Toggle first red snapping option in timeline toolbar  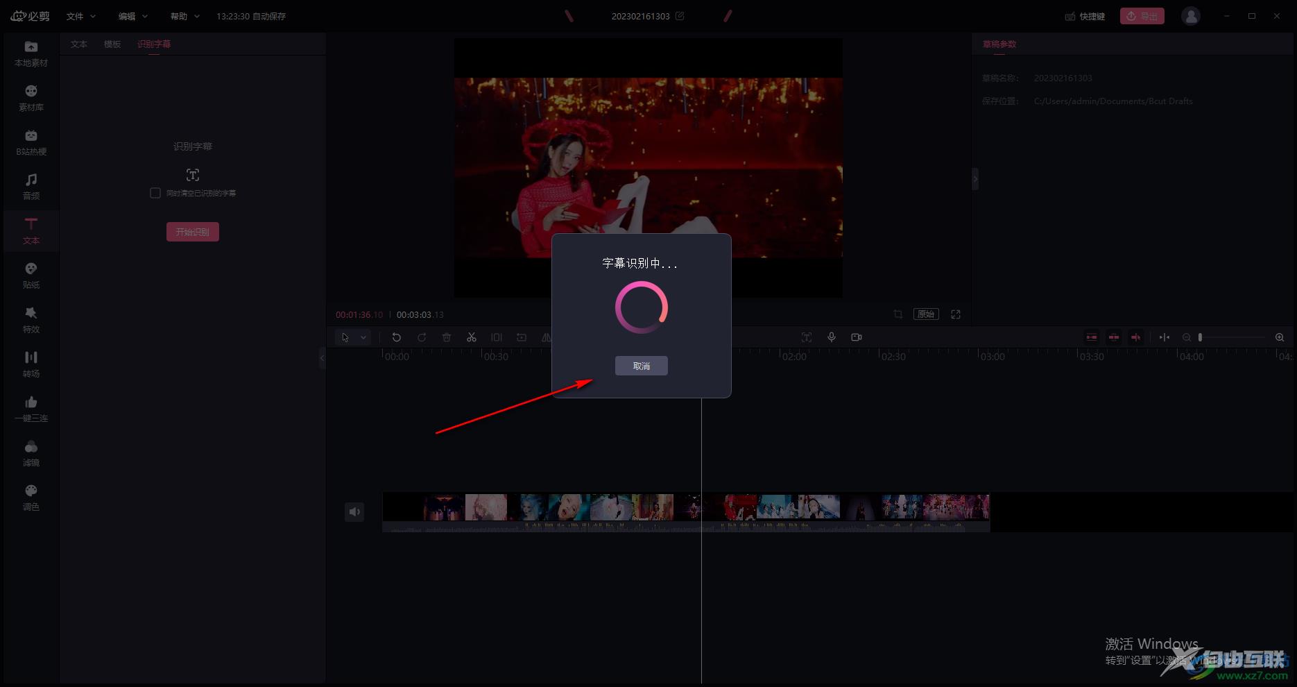pyautogui.click(x=1092, y=337)
